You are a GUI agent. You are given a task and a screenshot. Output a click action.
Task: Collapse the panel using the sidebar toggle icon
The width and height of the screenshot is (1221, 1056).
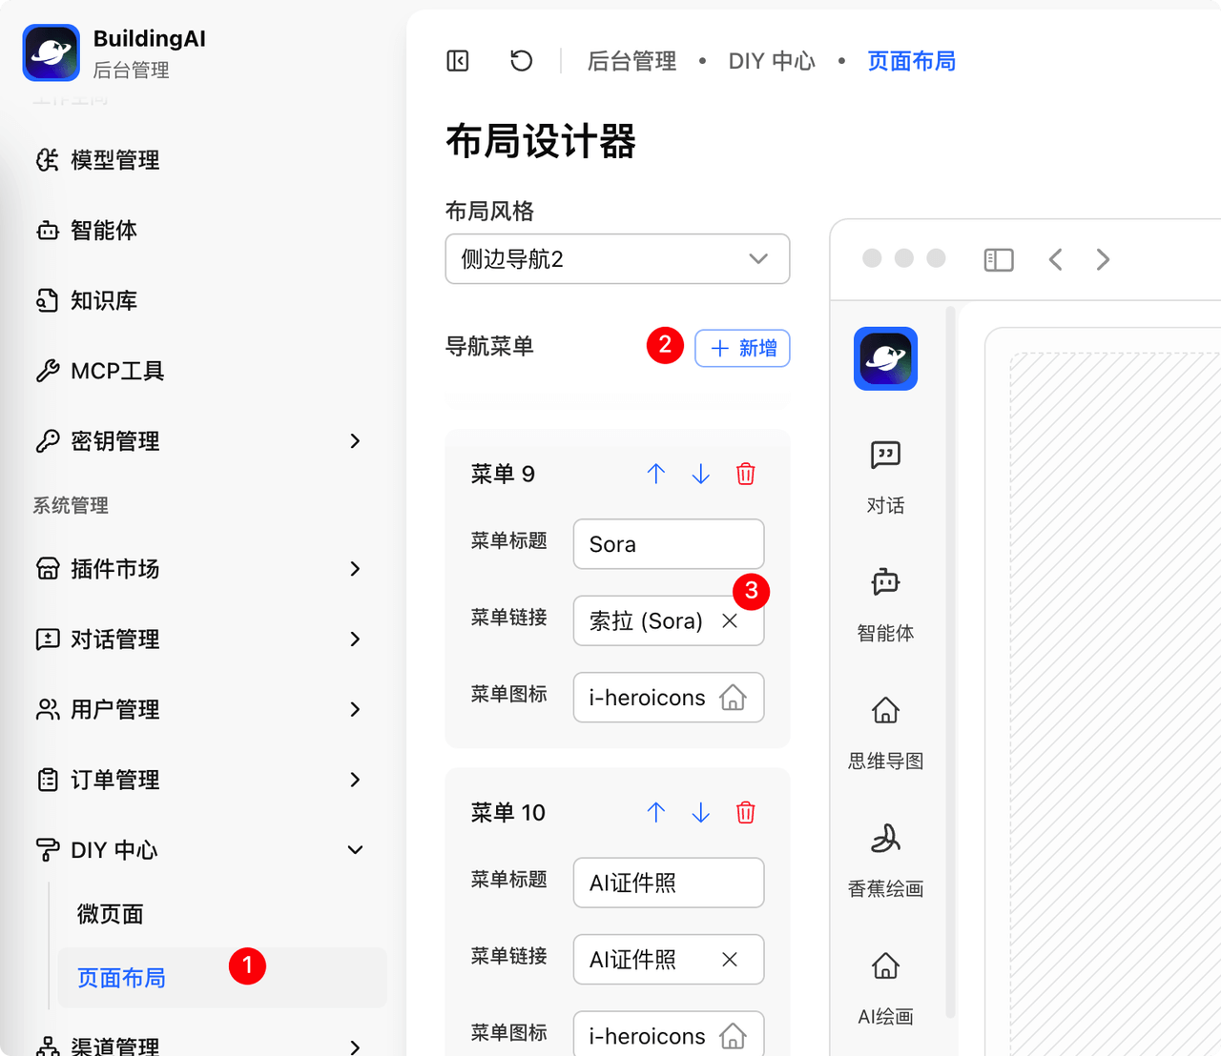[x=457, y=60]
